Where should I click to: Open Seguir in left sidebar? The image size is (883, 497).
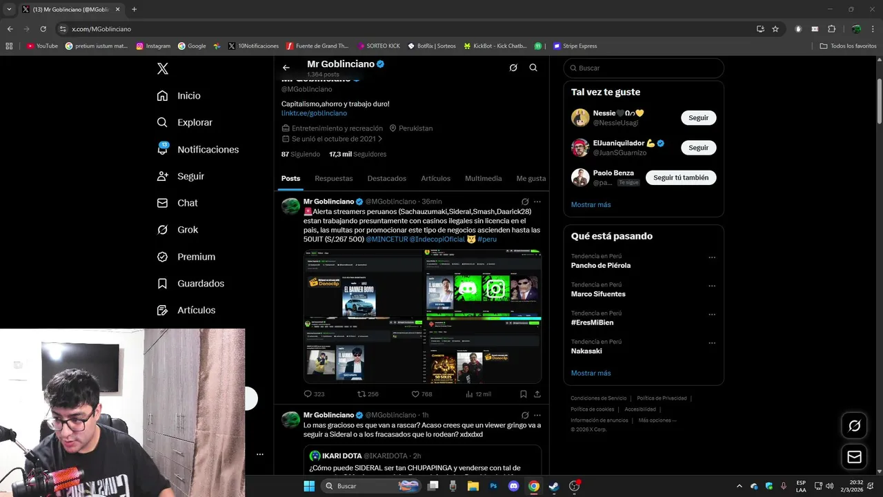click(x=180, y=176)
